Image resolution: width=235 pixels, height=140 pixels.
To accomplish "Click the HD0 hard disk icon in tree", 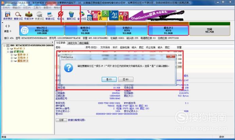I will coord(8,46).
